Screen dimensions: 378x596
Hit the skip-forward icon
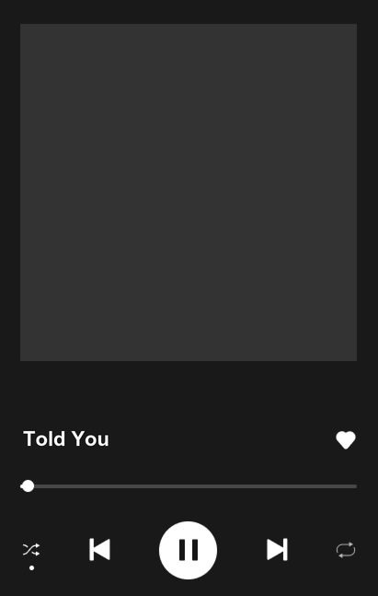pyautogui.click(x=277, y=549)
